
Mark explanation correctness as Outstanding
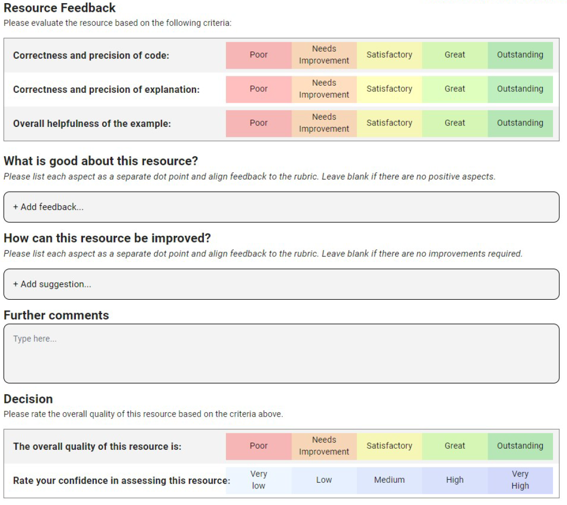point(520,89)
